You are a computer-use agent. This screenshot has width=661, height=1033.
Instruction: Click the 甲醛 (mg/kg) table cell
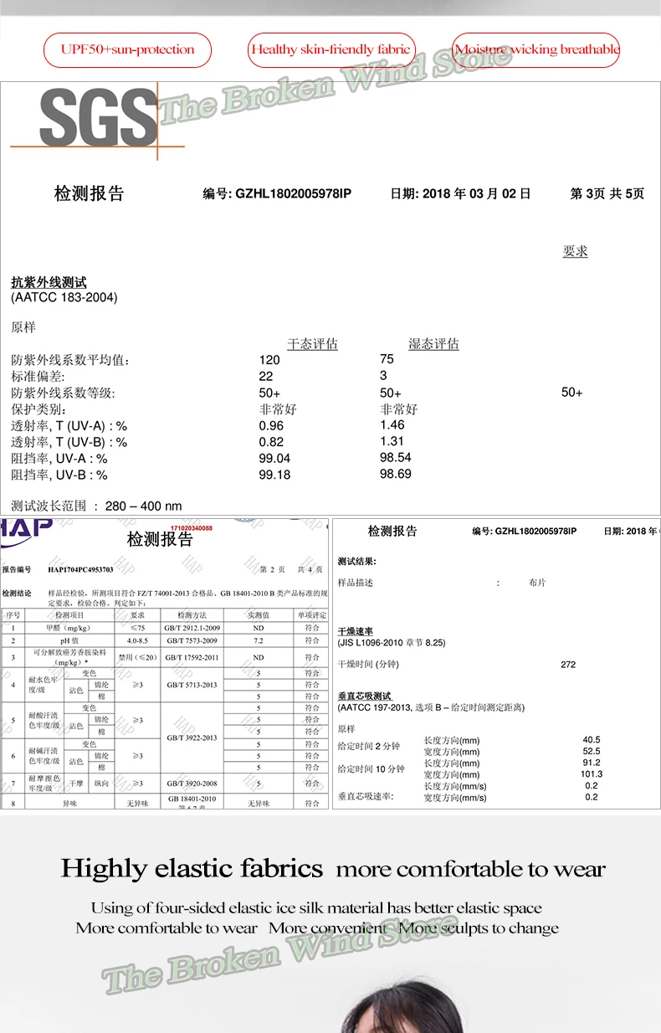point(69,627)
